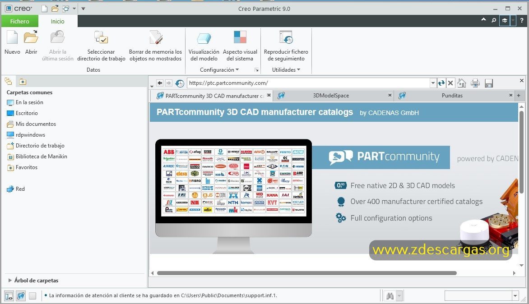Click the binoculars find icon in status bar

point(390,296)
